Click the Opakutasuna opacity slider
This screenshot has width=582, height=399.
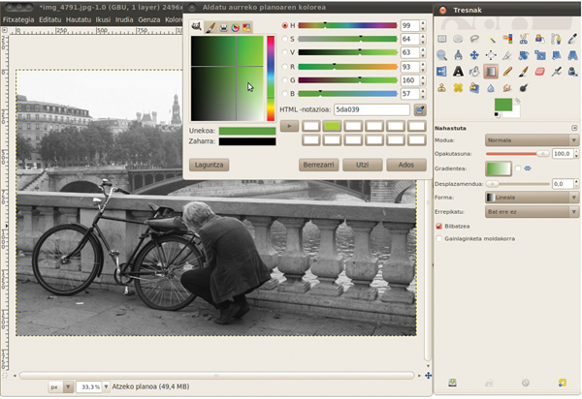coord(517,153)
